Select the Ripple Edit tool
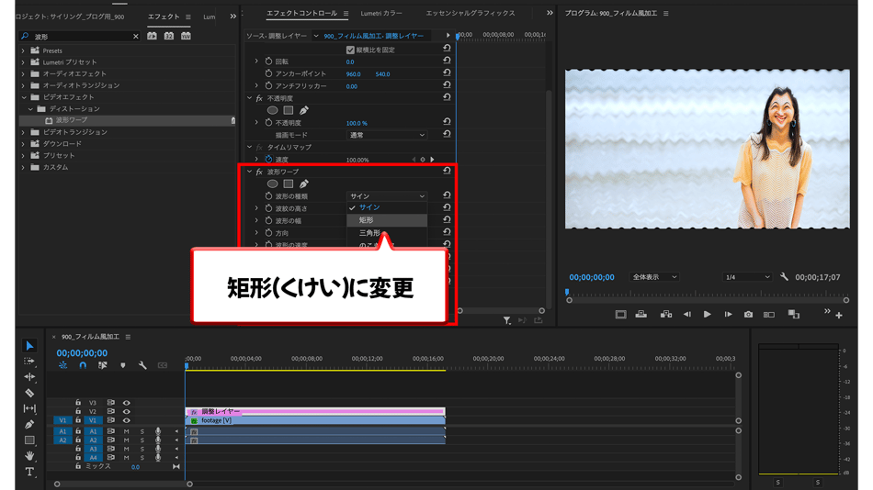The width and height of the screenshot is (873, 490). click(29, 376)
